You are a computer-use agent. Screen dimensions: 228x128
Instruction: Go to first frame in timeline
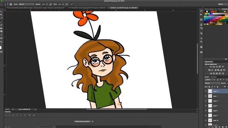[x=6, y=115]
